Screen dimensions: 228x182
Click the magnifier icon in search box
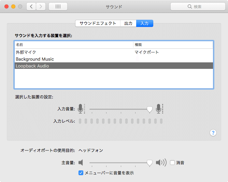click(190, 6)
